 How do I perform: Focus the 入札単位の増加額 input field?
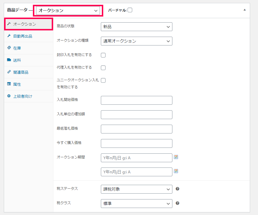point(137,115)
